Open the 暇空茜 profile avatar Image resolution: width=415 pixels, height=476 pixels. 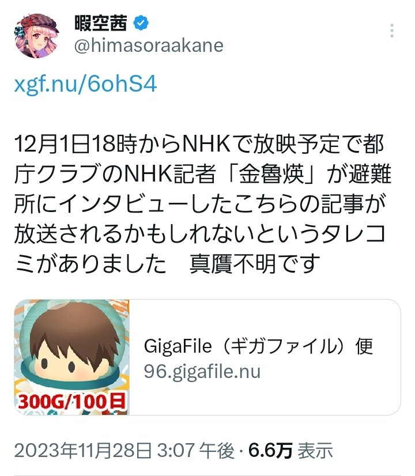[36, 36]
